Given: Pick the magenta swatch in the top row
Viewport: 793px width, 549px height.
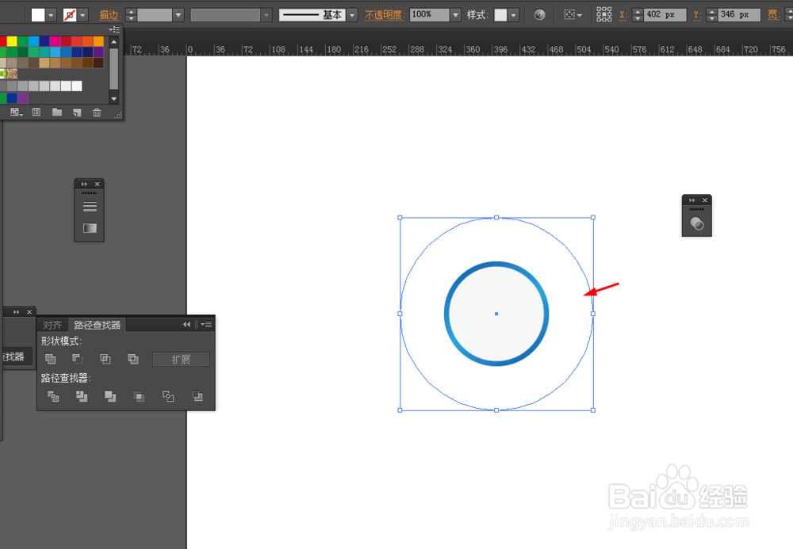Looking at the screenshot, I should click(56, 41).
